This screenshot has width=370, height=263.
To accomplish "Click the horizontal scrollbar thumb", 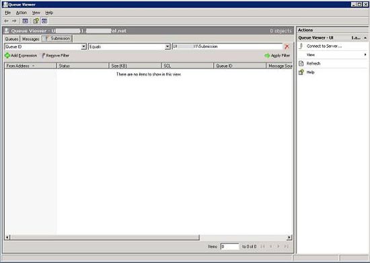I will tap(105, 238).
